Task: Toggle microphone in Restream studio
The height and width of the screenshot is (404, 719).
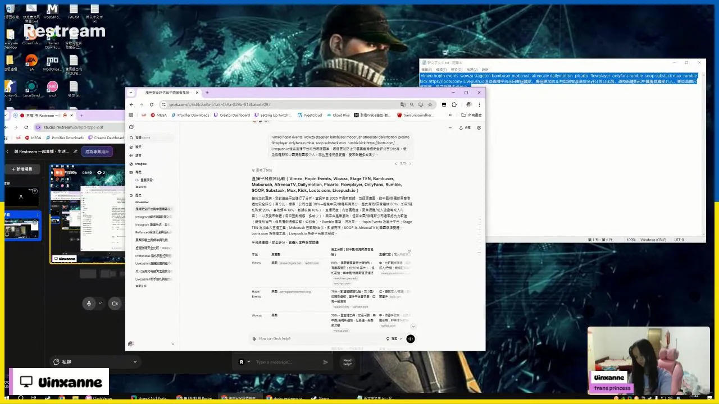Action: click(89, 303)
